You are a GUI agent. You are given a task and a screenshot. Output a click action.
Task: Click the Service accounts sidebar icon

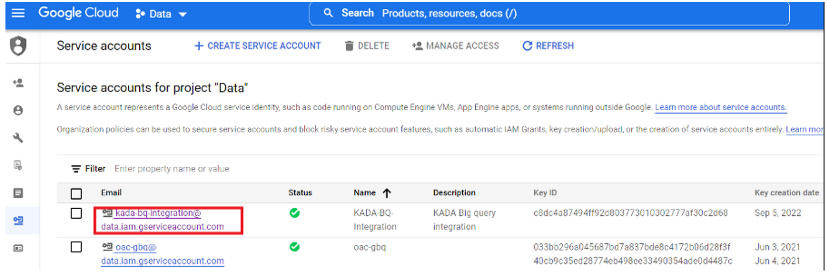click(x=18, y=221)
